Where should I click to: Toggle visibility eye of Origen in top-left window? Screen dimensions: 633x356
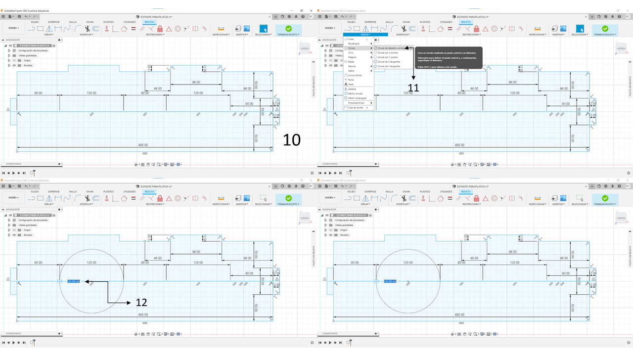click(x=14, y=60)
